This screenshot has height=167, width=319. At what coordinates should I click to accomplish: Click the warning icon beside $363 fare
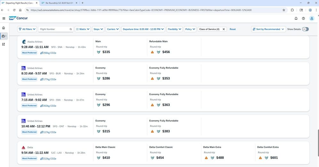[x=152, y=105]
